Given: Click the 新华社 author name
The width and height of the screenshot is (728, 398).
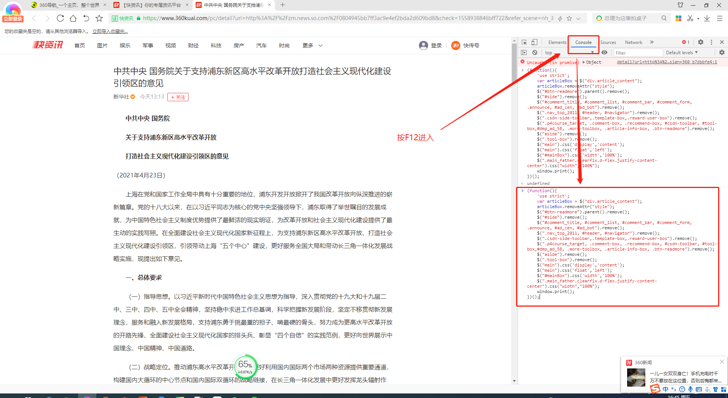Looking at the screenshot, I should pyautogui.click(x=121, y=97).
